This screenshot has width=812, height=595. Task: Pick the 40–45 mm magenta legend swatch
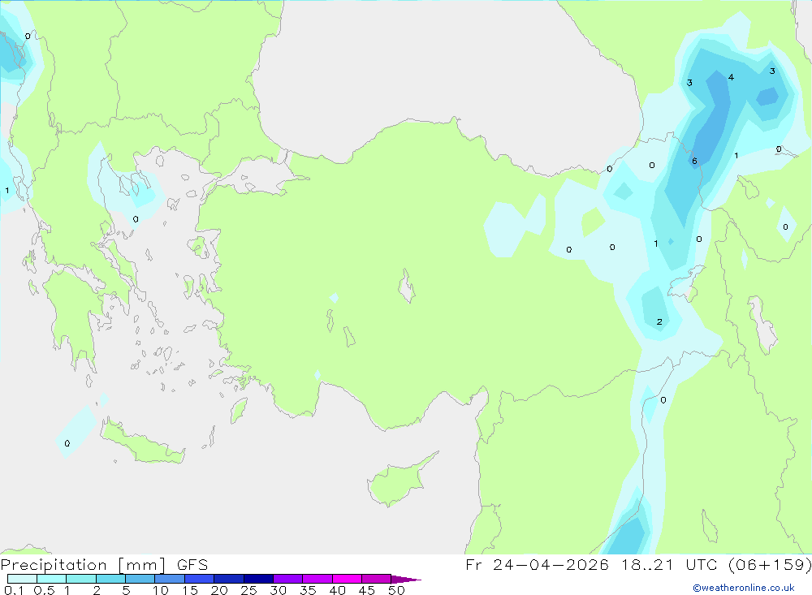pyautogui.click(x=347, y=579)
